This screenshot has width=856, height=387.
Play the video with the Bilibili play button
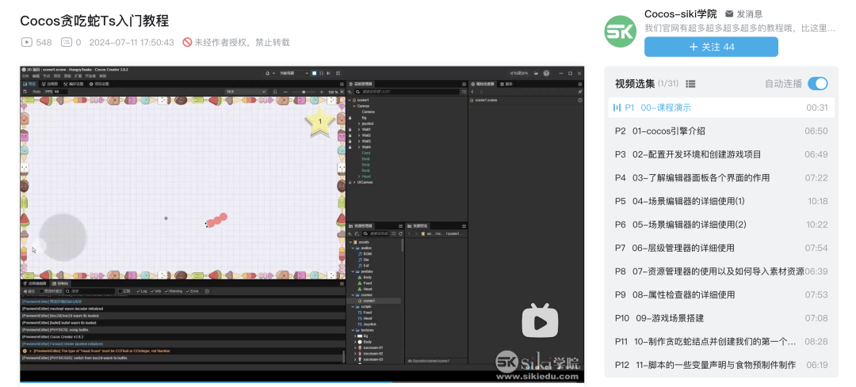(540, 323)
